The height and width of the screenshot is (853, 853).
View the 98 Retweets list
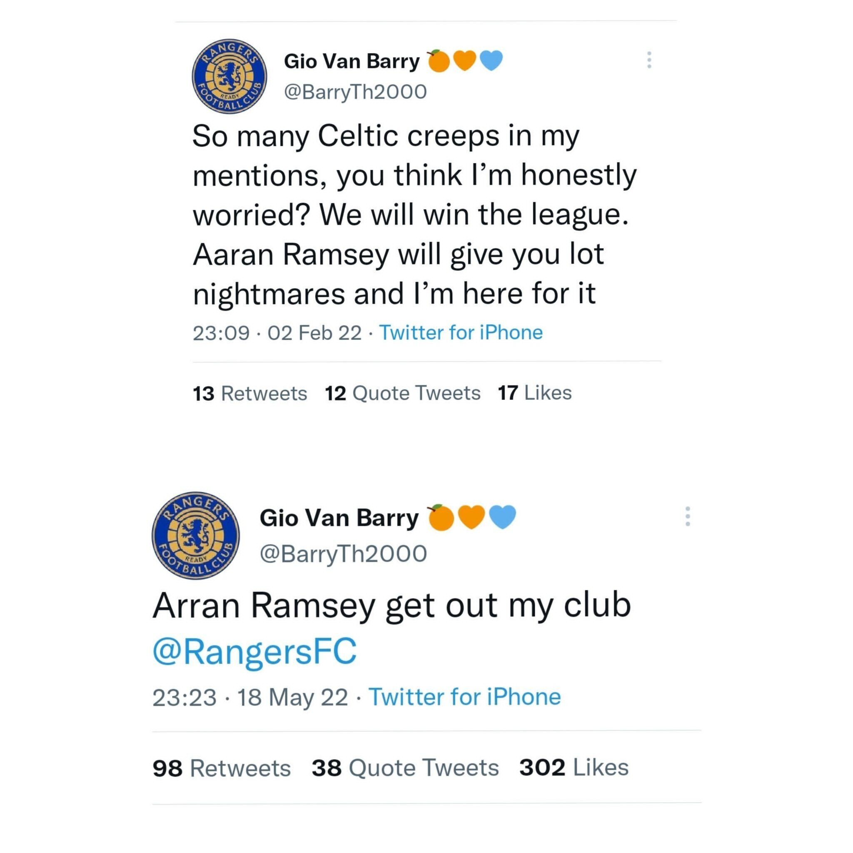pyautogui.click(x=222, y=768)
